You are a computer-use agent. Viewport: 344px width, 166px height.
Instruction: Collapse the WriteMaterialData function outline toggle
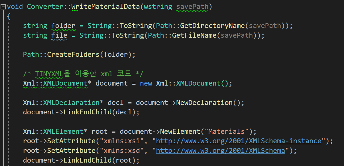pyautogui.click(x=3, y=7)
